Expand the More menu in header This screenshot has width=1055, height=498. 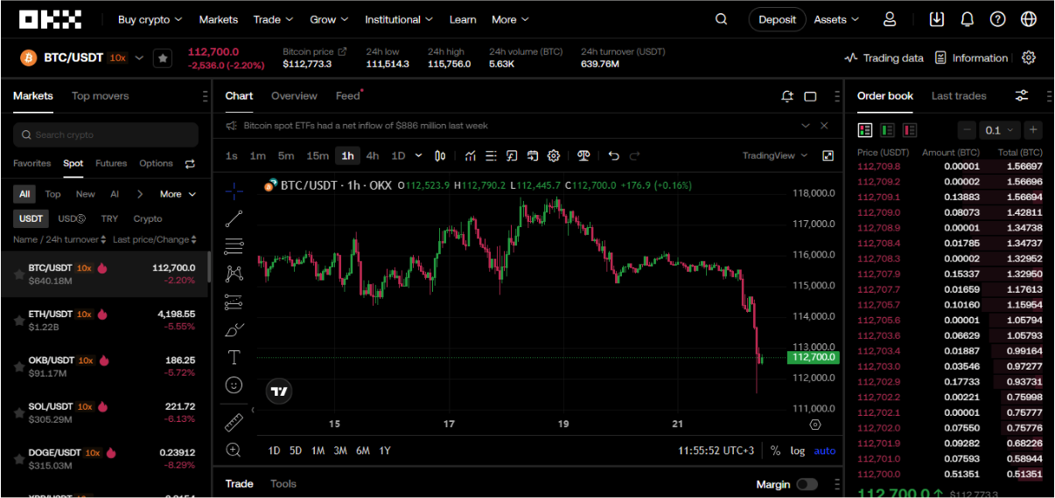[x=510, y=19]
